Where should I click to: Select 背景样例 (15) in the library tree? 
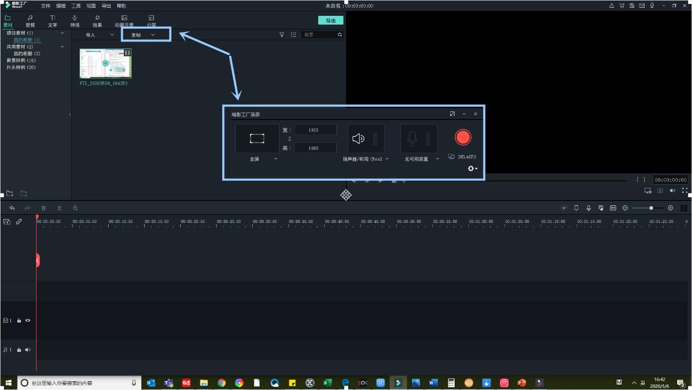point(21,61)
